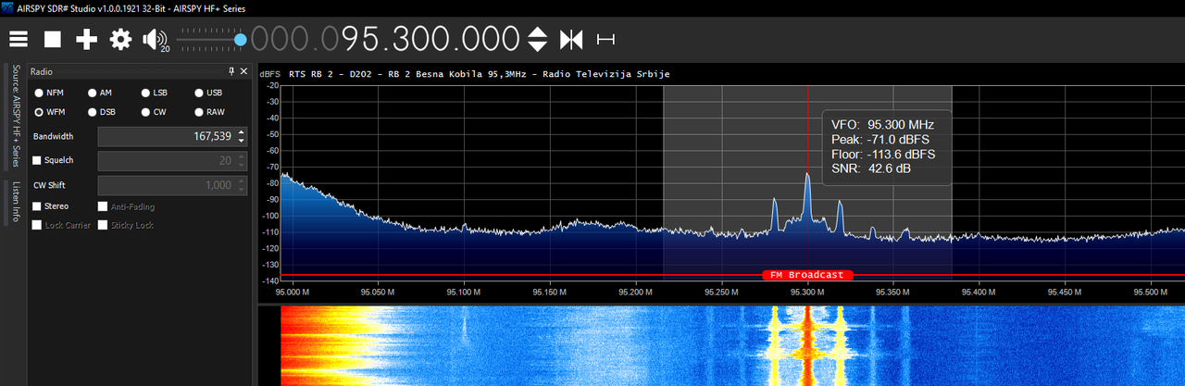Click the RTS RB 2 station RDS text
The width and height of the screenshot is (1185, 386).
(x=479, y=74)
